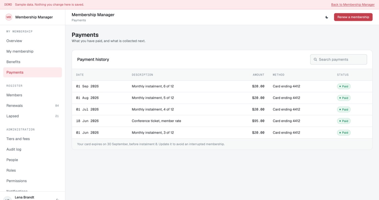
Task: Open the Members register
Action: 32,95
